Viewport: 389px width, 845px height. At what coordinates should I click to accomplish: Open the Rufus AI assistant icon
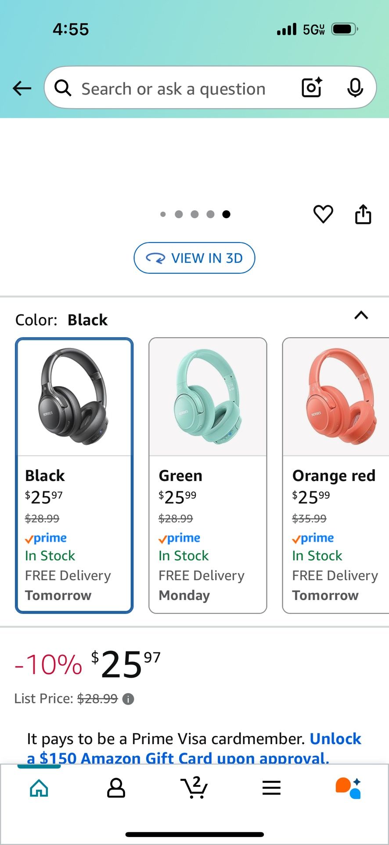tap(348, 787)
